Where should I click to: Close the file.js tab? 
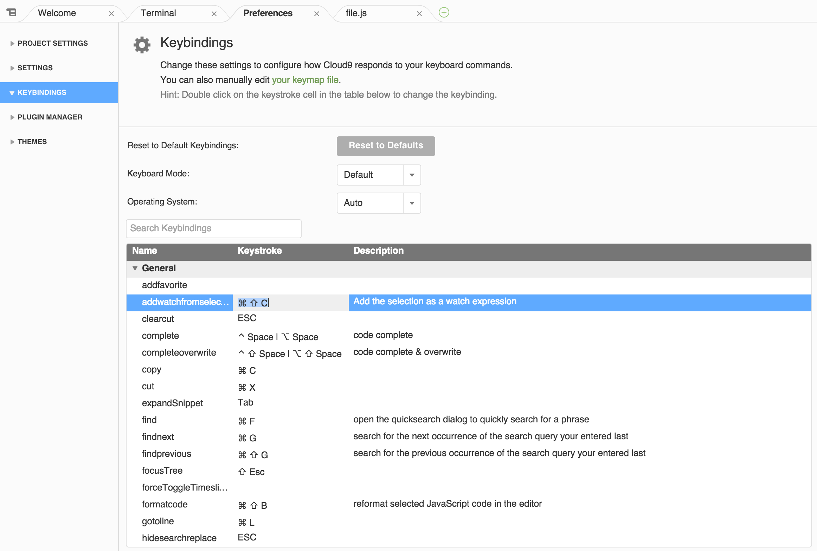[419, 14]
